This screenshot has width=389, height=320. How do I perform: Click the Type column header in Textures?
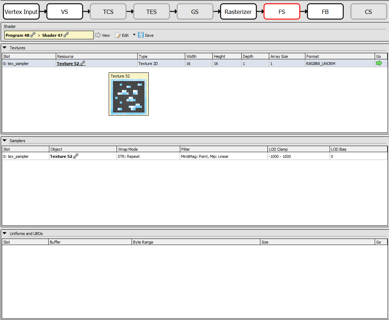[161, 56]
